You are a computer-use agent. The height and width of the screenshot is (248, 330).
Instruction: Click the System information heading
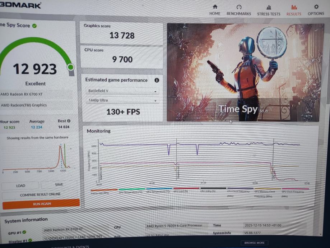(26, 220)
